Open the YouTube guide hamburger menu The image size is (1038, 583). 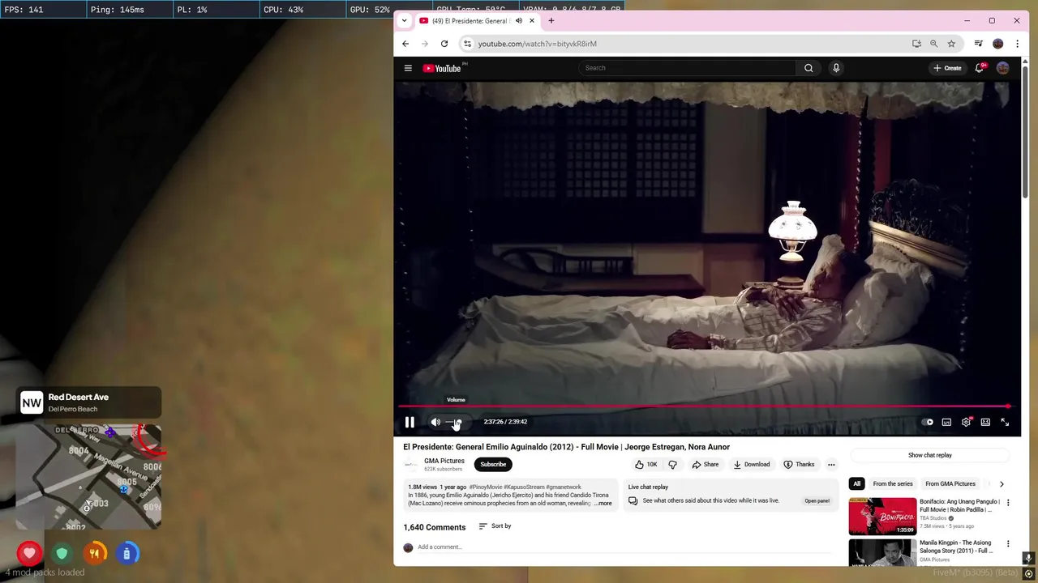408,68
